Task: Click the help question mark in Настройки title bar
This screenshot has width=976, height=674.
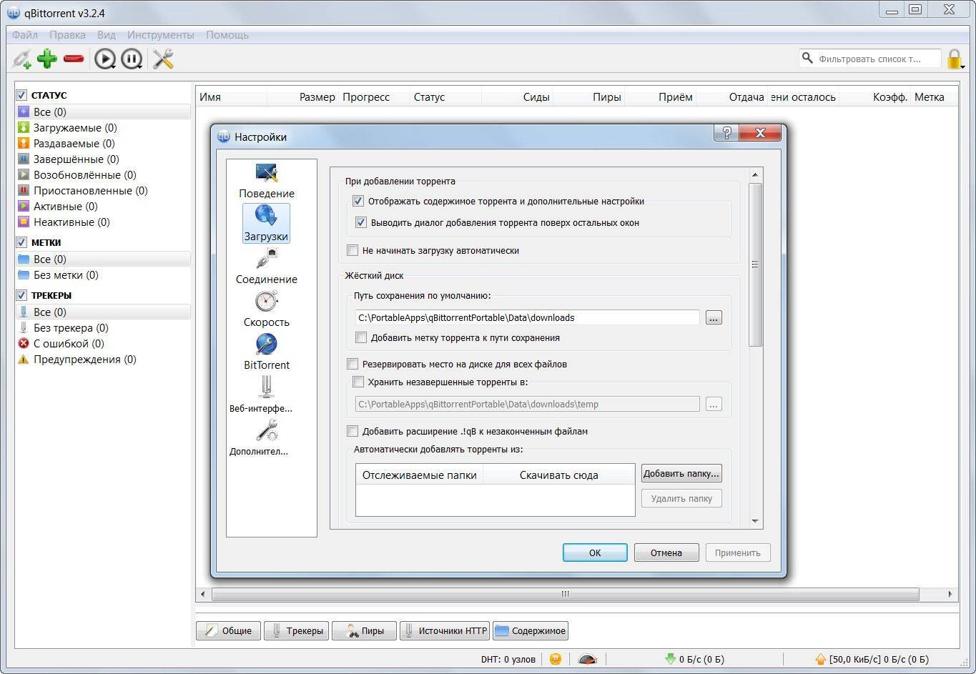Action: pos(726,133)
